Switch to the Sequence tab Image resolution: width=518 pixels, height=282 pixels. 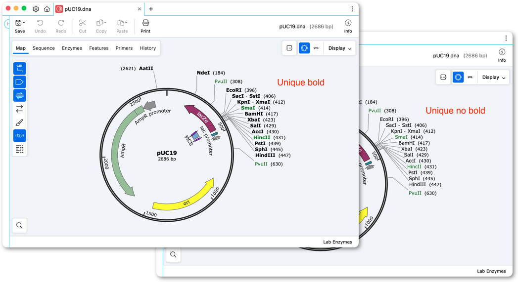[44, 48]
